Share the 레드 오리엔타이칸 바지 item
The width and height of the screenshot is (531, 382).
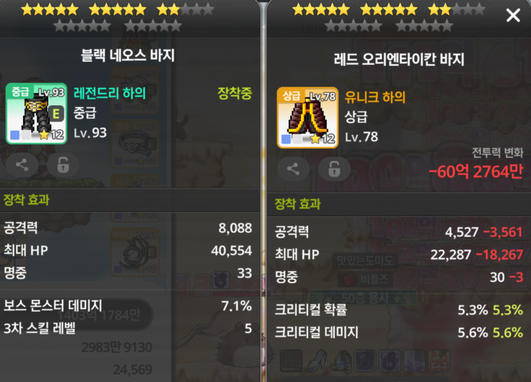[293, 169]
